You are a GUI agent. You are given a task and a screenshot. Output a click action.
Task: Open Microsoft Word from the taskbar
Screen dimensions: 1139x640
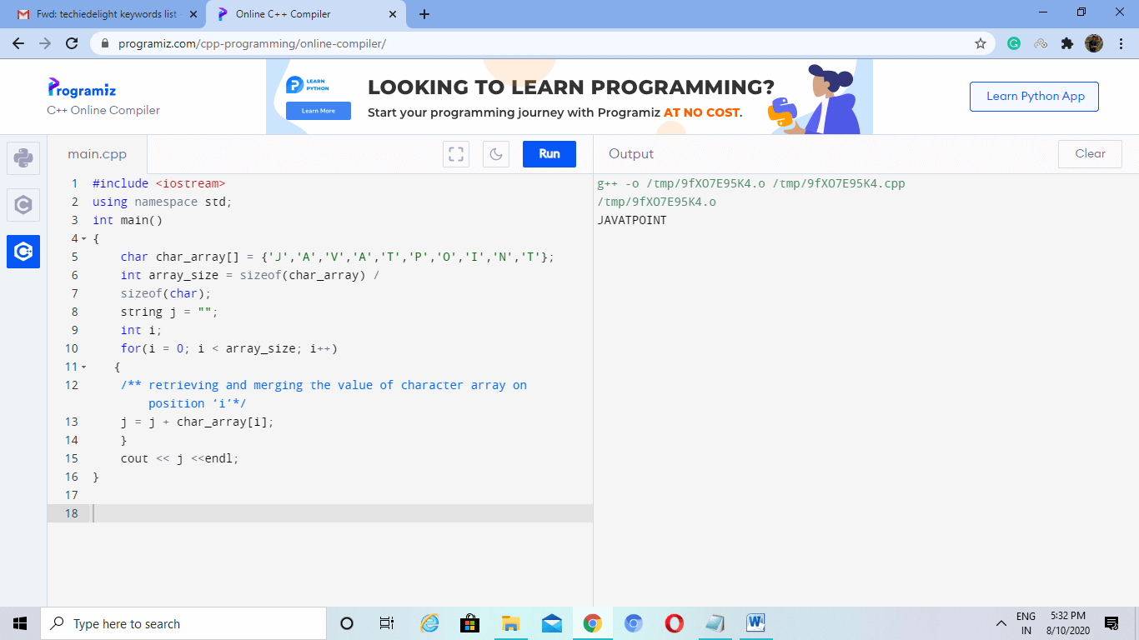click(x=755, y=622)
